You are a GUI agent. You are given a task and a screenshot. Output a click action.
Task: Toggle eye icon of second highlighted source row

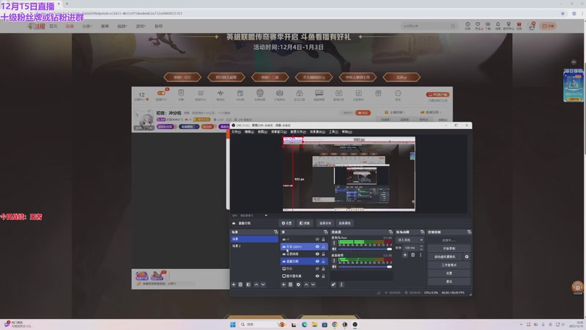[x=317, y=261]
